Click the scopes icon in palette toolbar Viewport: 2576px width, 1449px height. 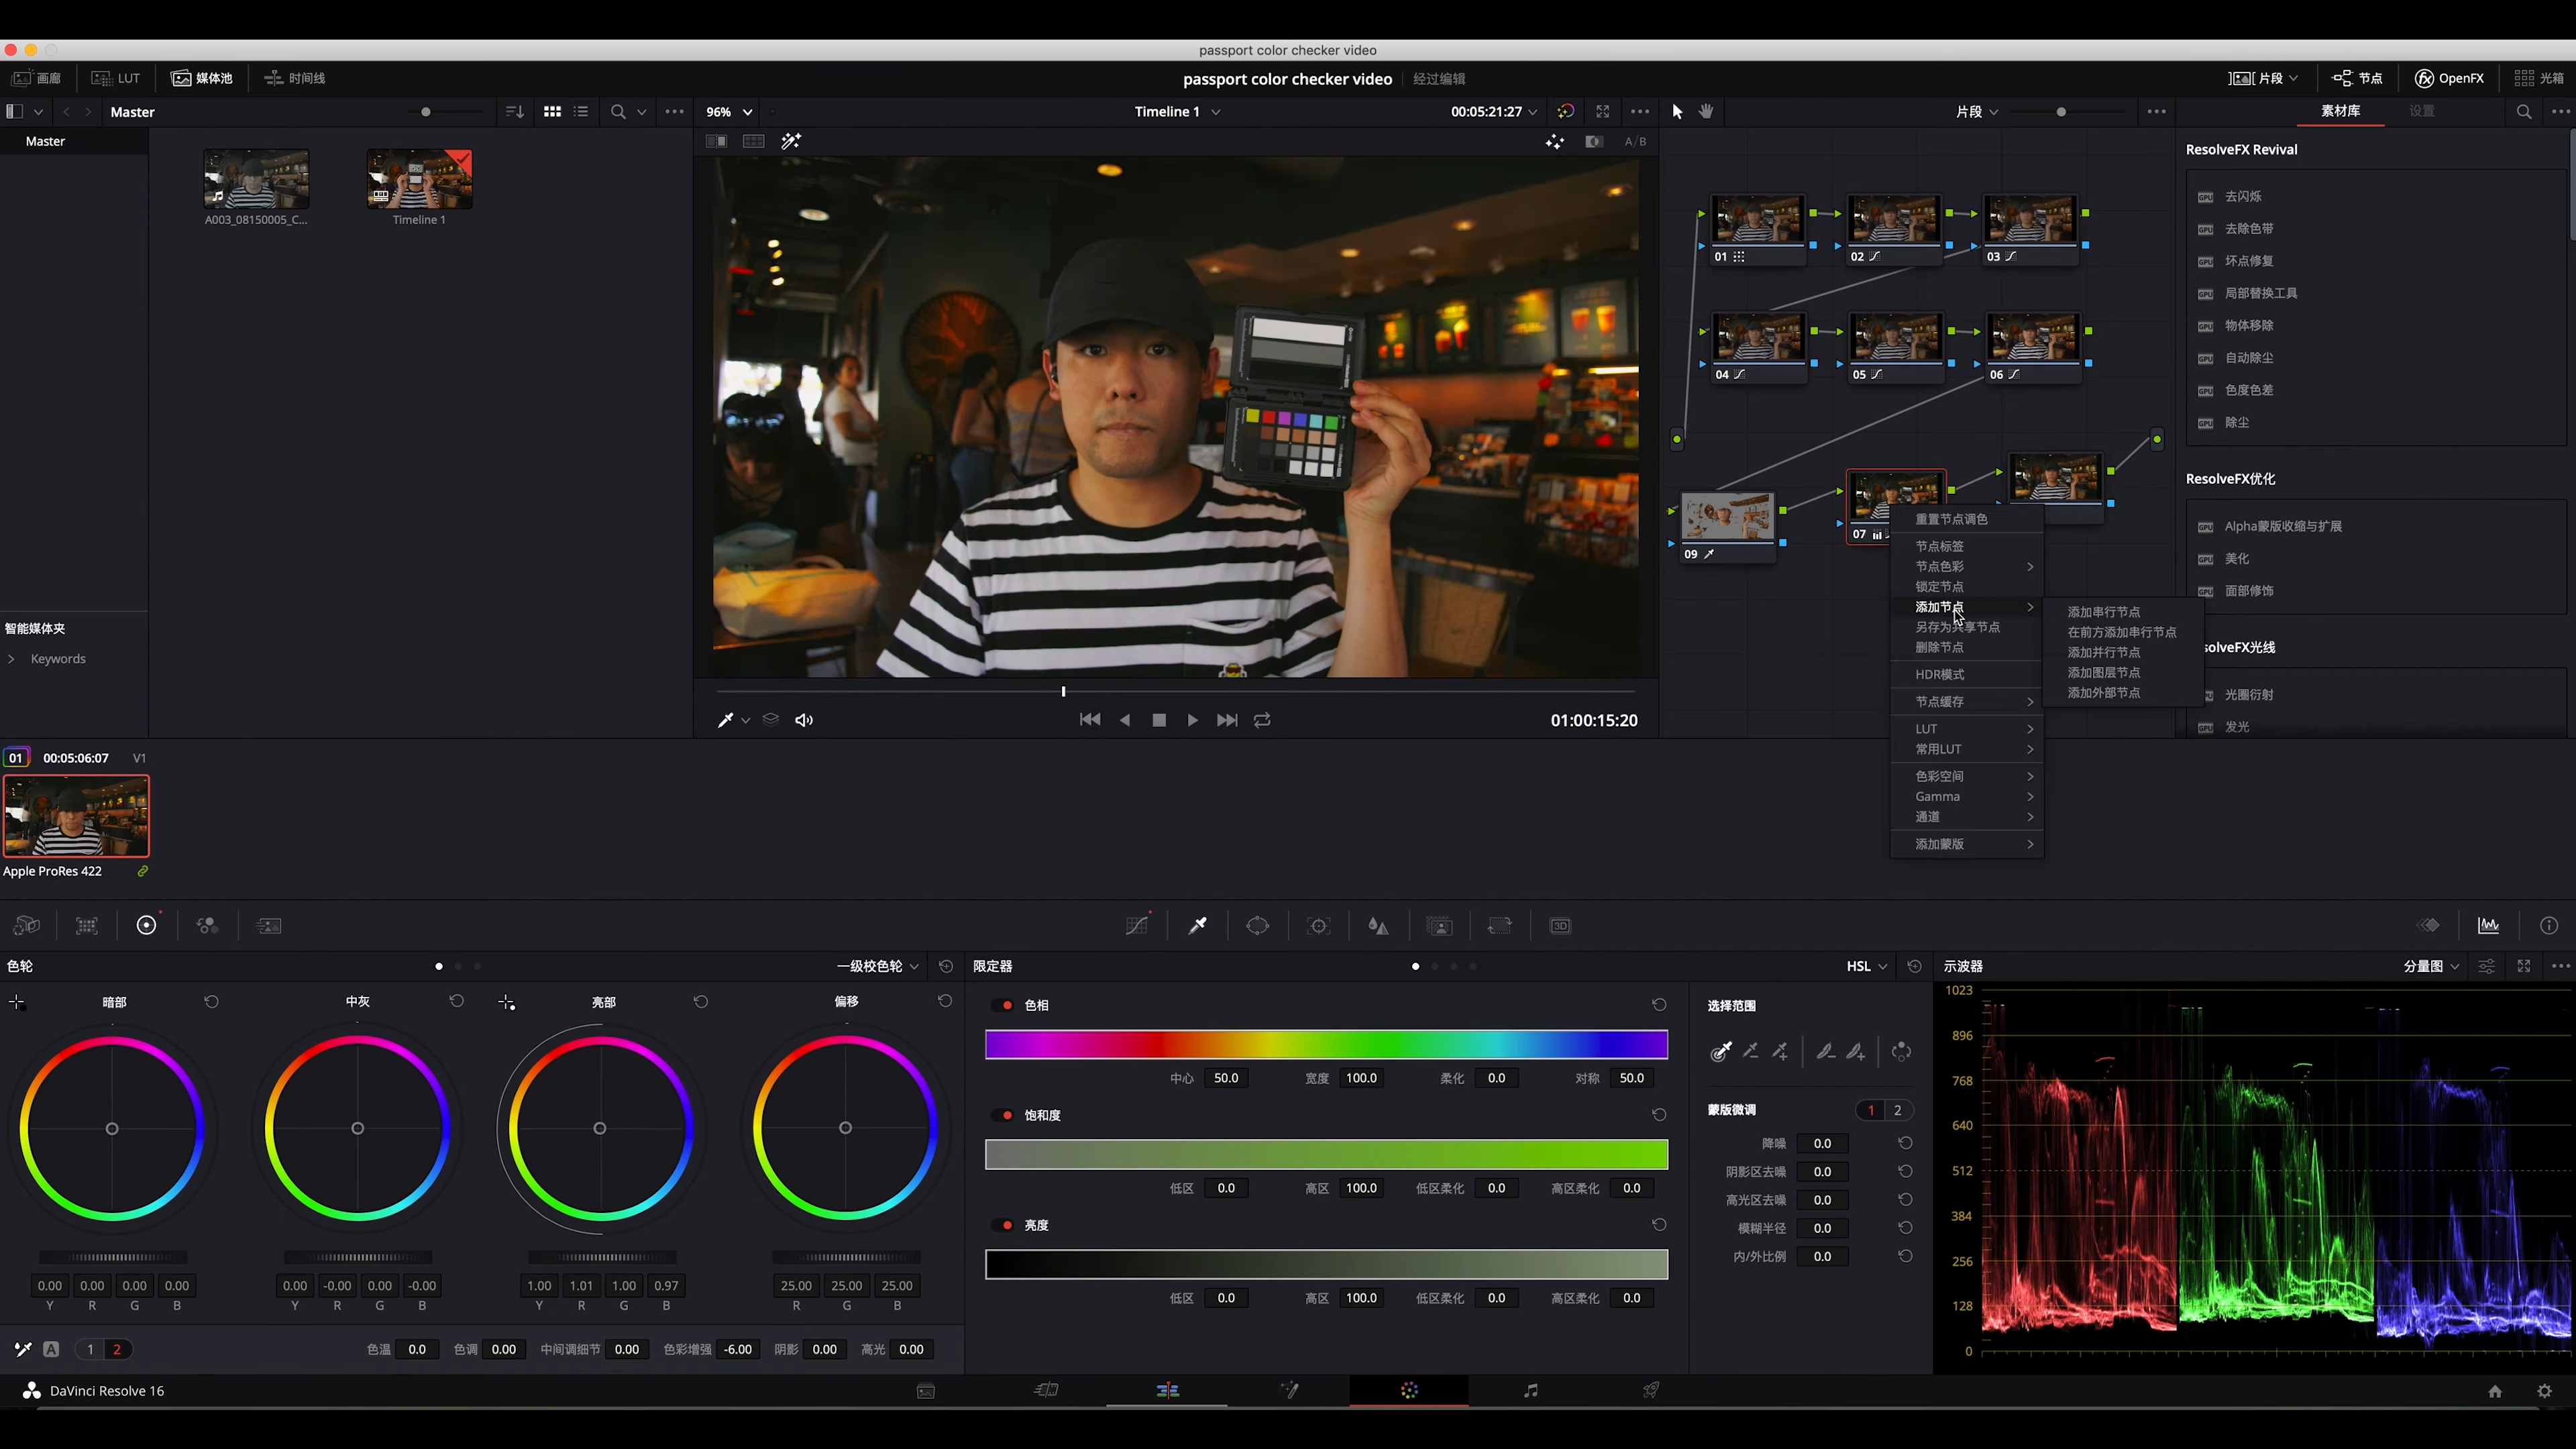tap(2488, 926)
